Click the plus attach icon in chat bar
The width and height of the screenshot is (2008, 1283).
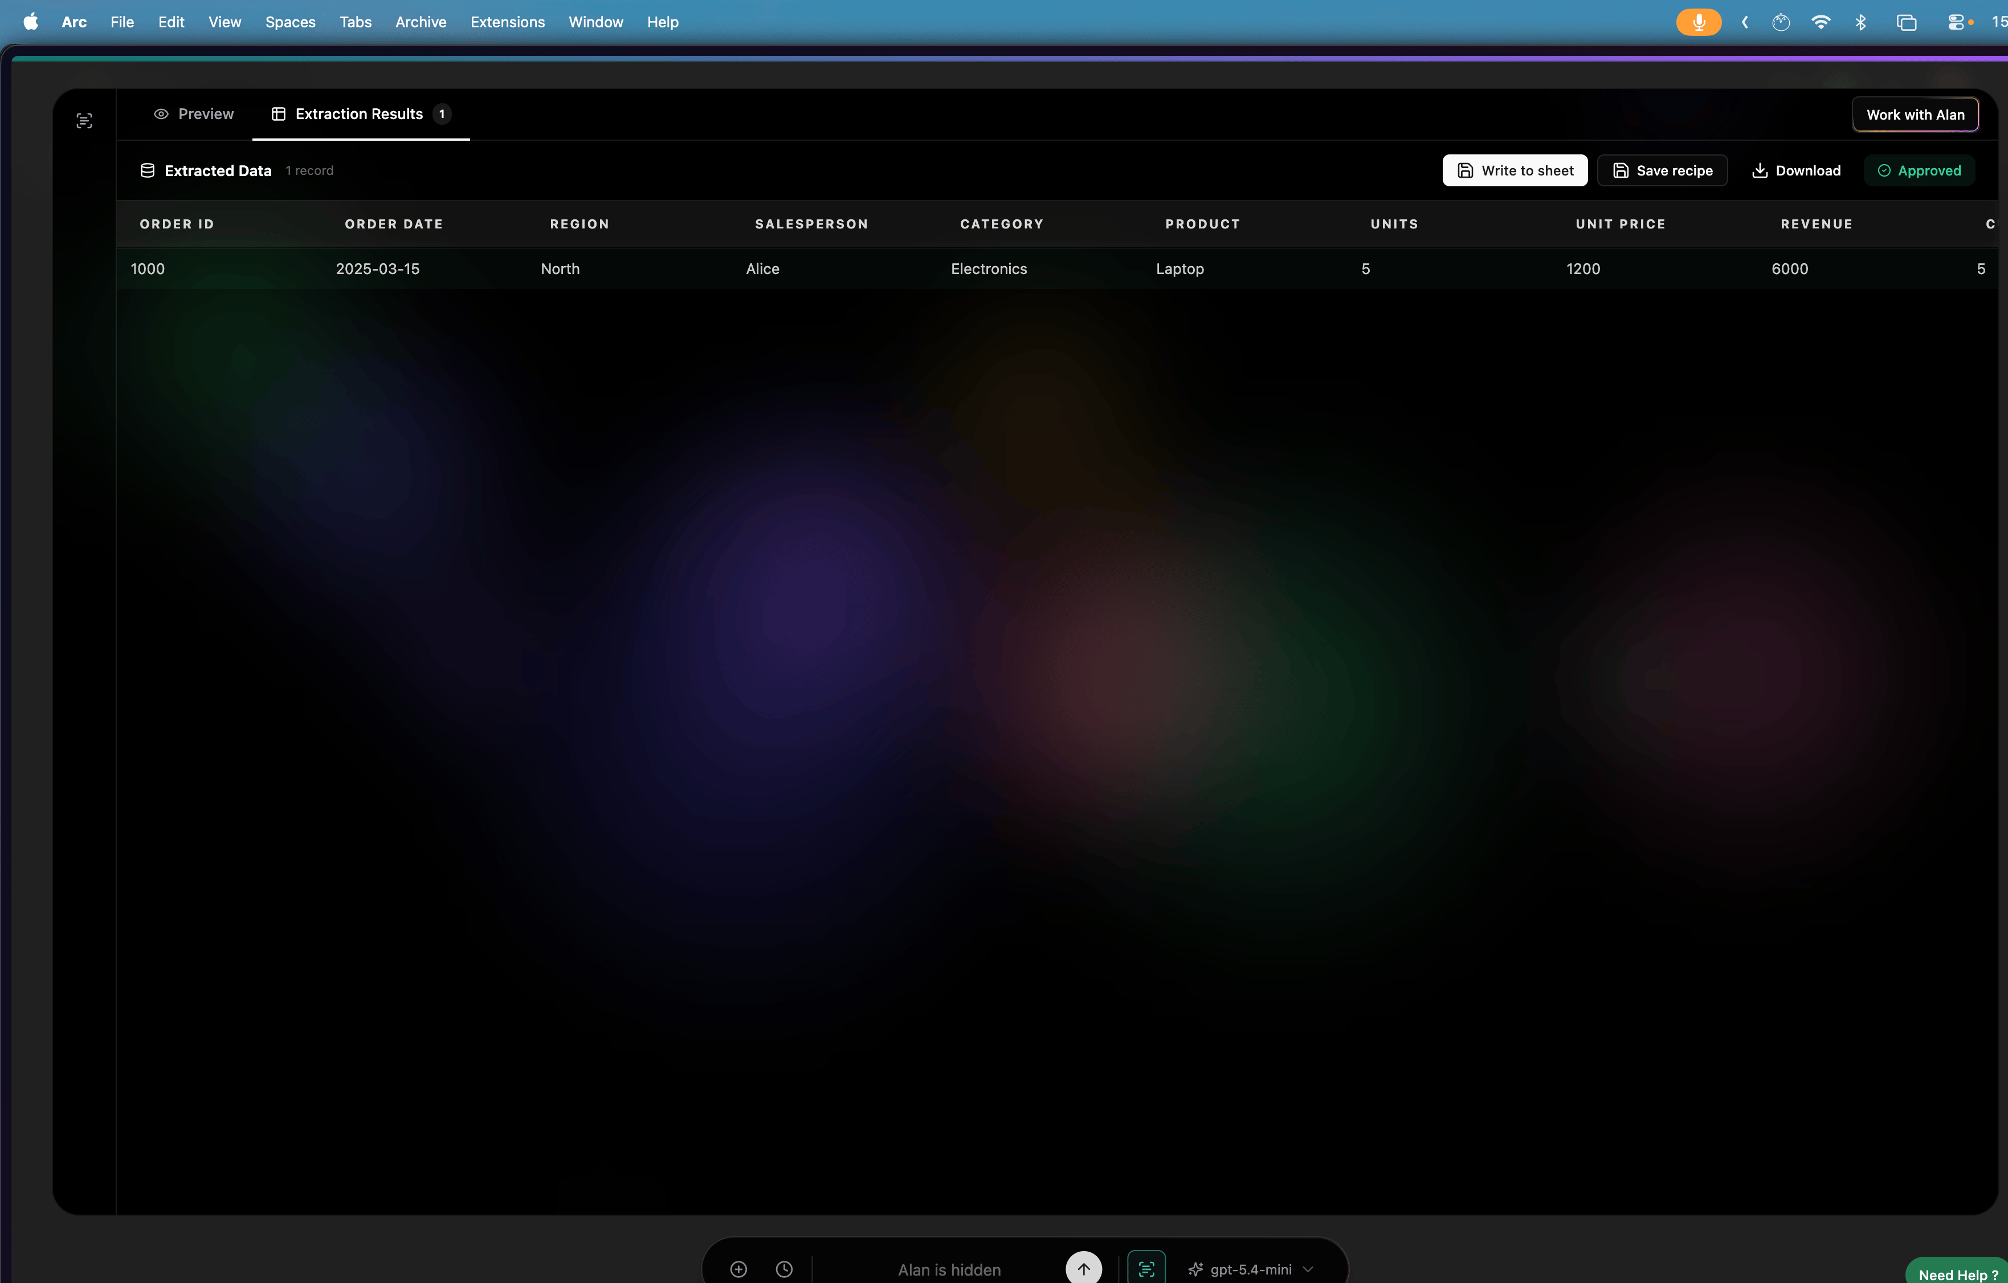tap(738, 1269)
